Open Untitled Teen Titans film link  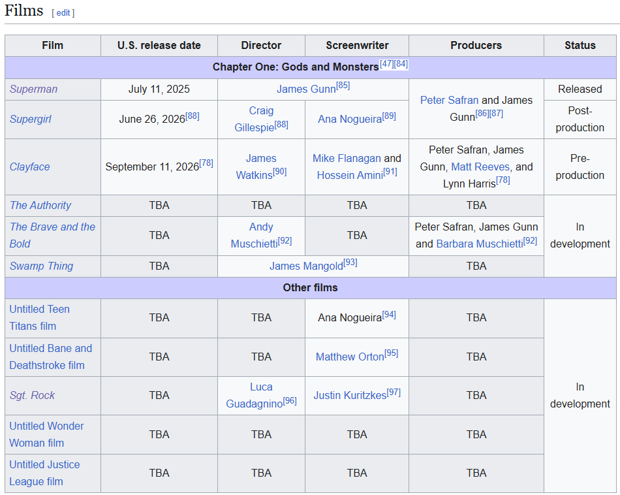40,317
